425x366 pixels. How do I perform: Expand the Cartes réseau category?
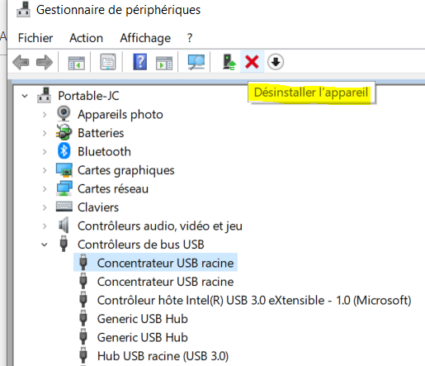pos(45,189)
